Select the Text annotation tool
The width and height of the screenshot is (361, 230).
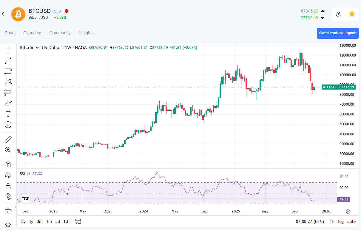(8, 114)
